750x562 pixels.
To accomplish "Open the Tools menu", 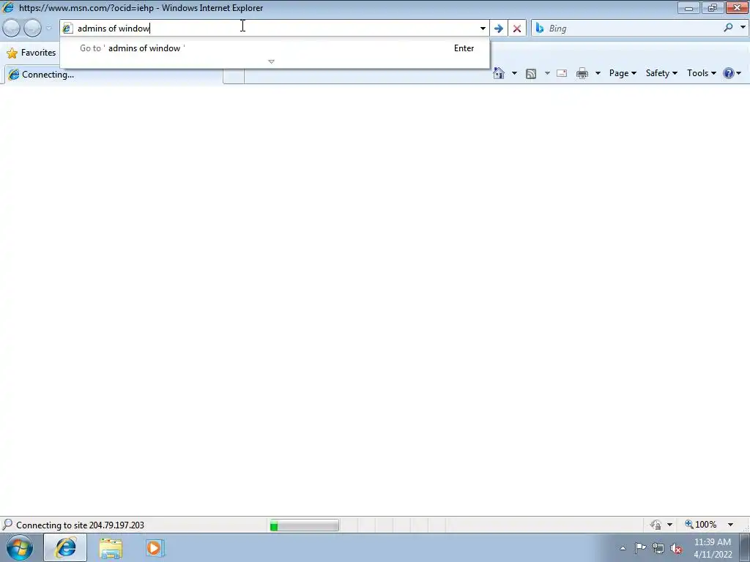I will coord(701,73).
